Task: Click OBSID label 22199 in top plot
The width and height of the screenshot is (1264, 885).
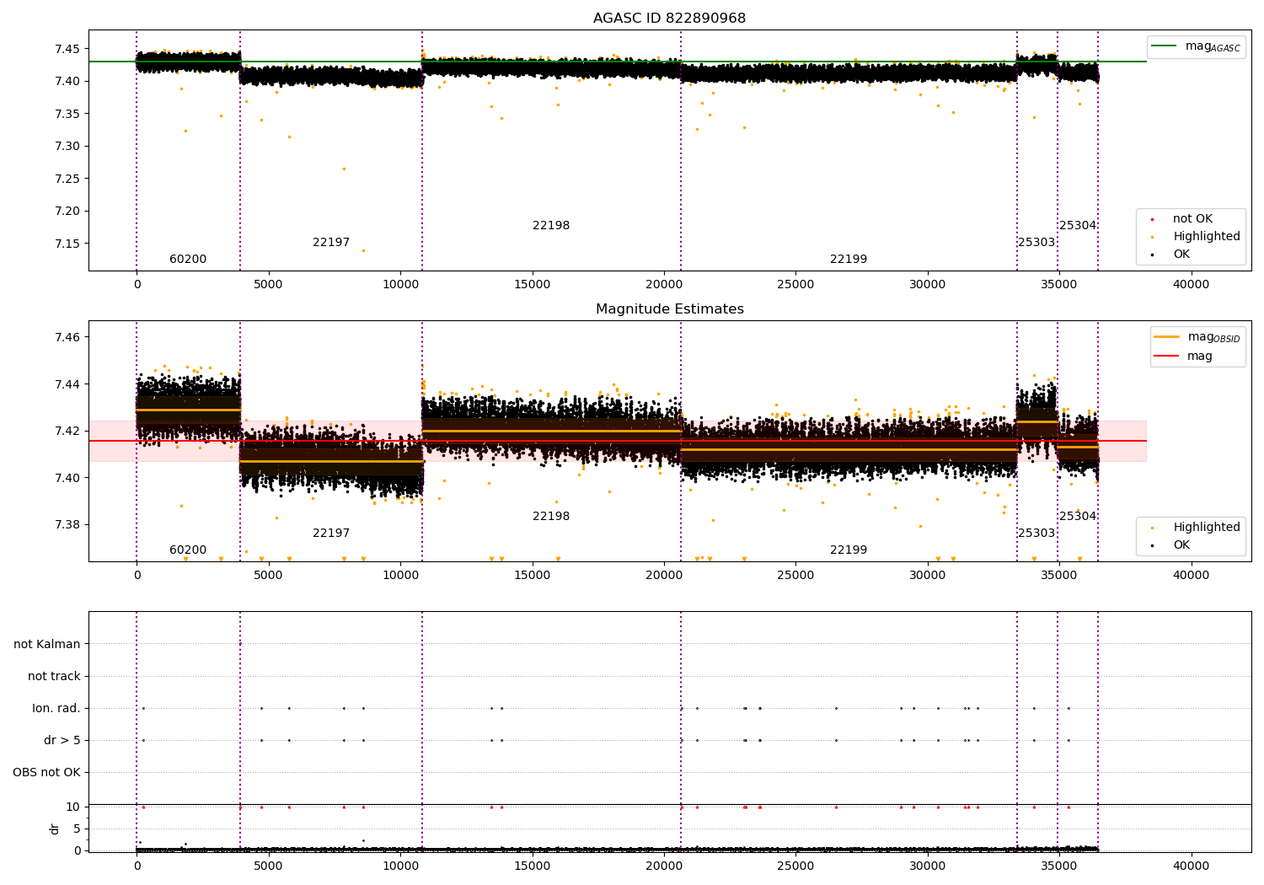Action: tap(849, 260)
